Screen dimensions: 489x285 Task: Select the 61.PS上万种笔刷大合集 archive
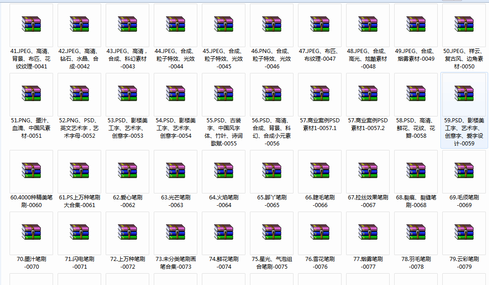coord(79,172)
